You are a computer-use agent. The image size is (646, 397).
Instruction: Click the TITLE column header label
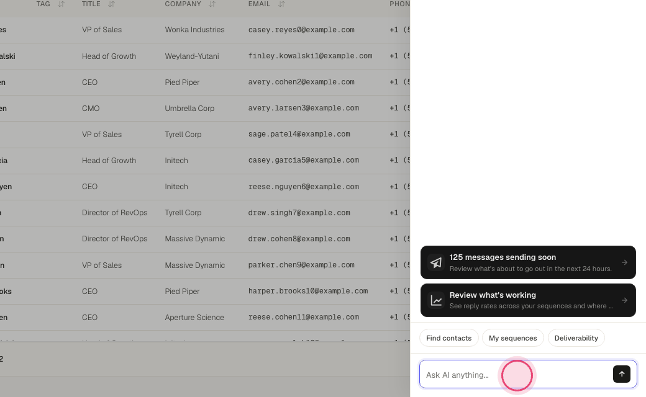[x=91, y=4]
